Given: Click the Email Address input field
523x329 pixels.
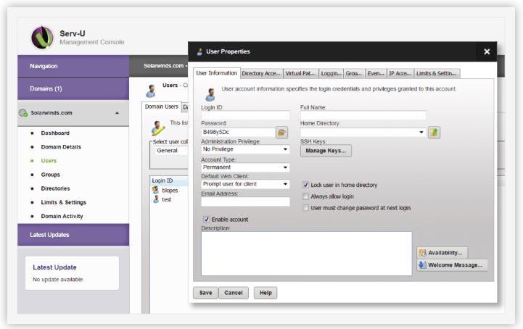Looking at the screenshot, I should click(x=245, y=201).
